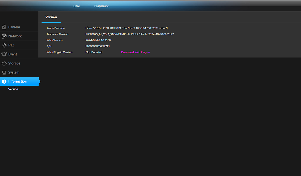Click the Information 'i' icon

pos(4,82)
